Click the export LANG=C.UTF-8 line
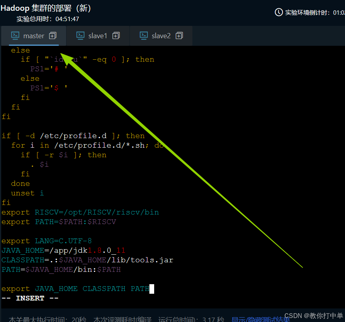Screen dimensions: 345x322 (x=47, y=241)
